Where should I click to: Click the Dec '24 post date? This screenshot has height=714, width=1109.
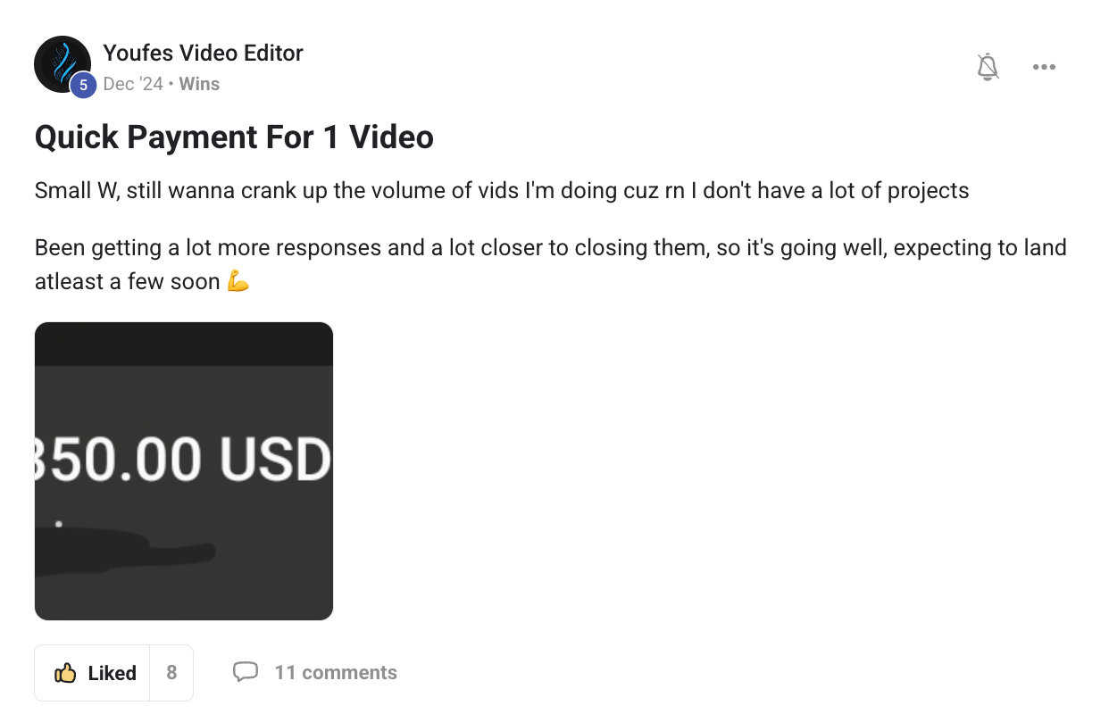point(133,84)
